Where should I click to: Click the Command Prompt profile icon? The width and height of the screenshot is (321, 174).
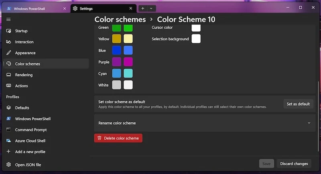point(8,130)
